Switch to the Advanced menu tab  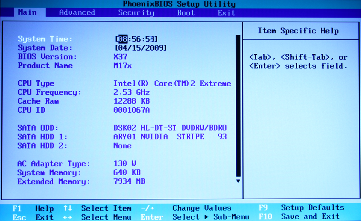77,13
